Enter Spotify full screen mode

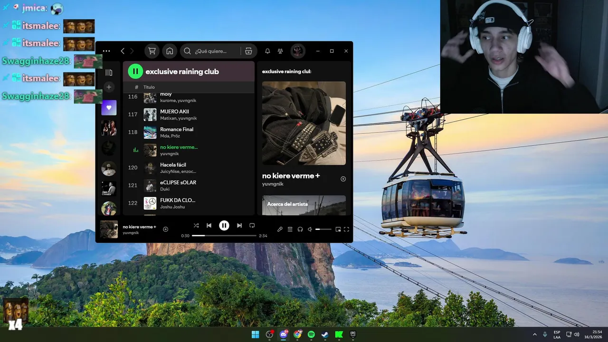tap(347, 229)
